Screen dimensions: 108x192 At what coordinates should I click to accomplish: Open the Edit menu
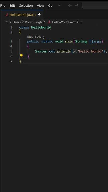tap(12, 6)
